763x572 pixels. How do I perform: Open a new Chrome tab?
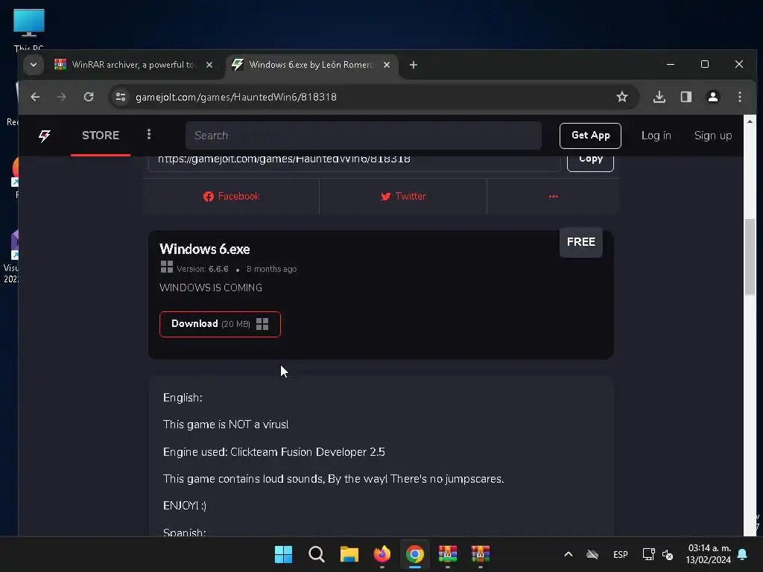click(413, 65)
